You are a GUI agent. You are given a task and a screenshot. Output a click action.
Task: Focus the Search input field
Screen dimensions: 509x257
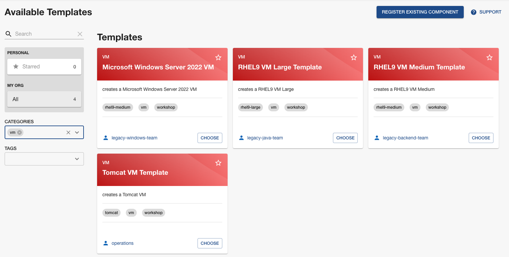[45, 34]
